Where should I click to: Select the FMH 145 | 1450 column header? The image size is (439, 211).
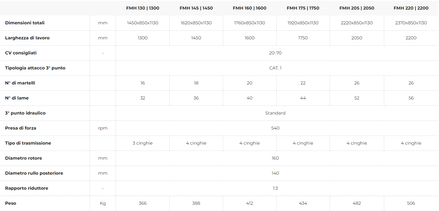click(x=196, y=8)
